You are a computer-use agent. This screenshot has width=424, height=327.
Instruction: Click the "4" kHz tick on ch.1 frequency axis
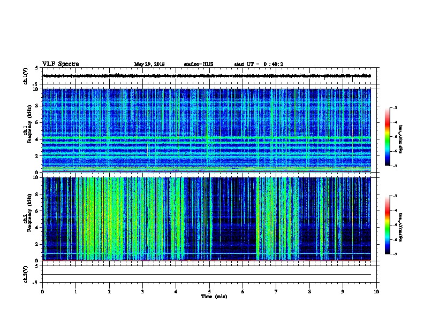pos(37,139)
